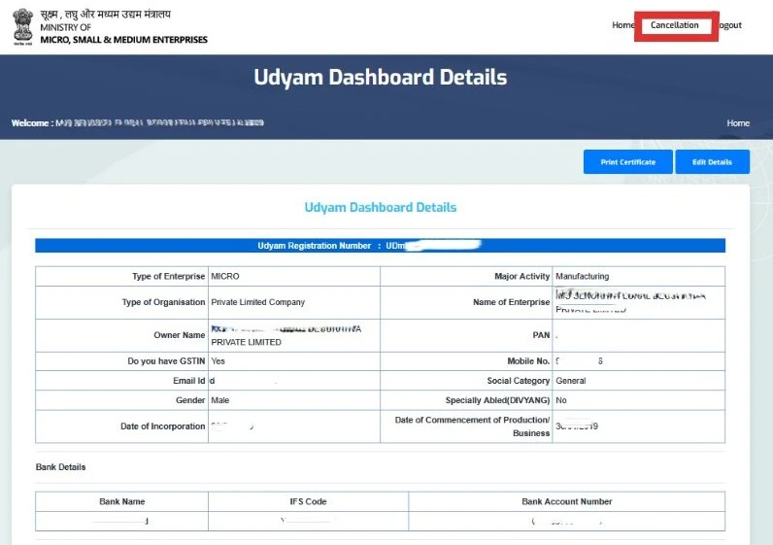The image size is (773, 545).
Task: Select the No value for Specially Abled
Action: pyautogui.click(x=561, y=400)
